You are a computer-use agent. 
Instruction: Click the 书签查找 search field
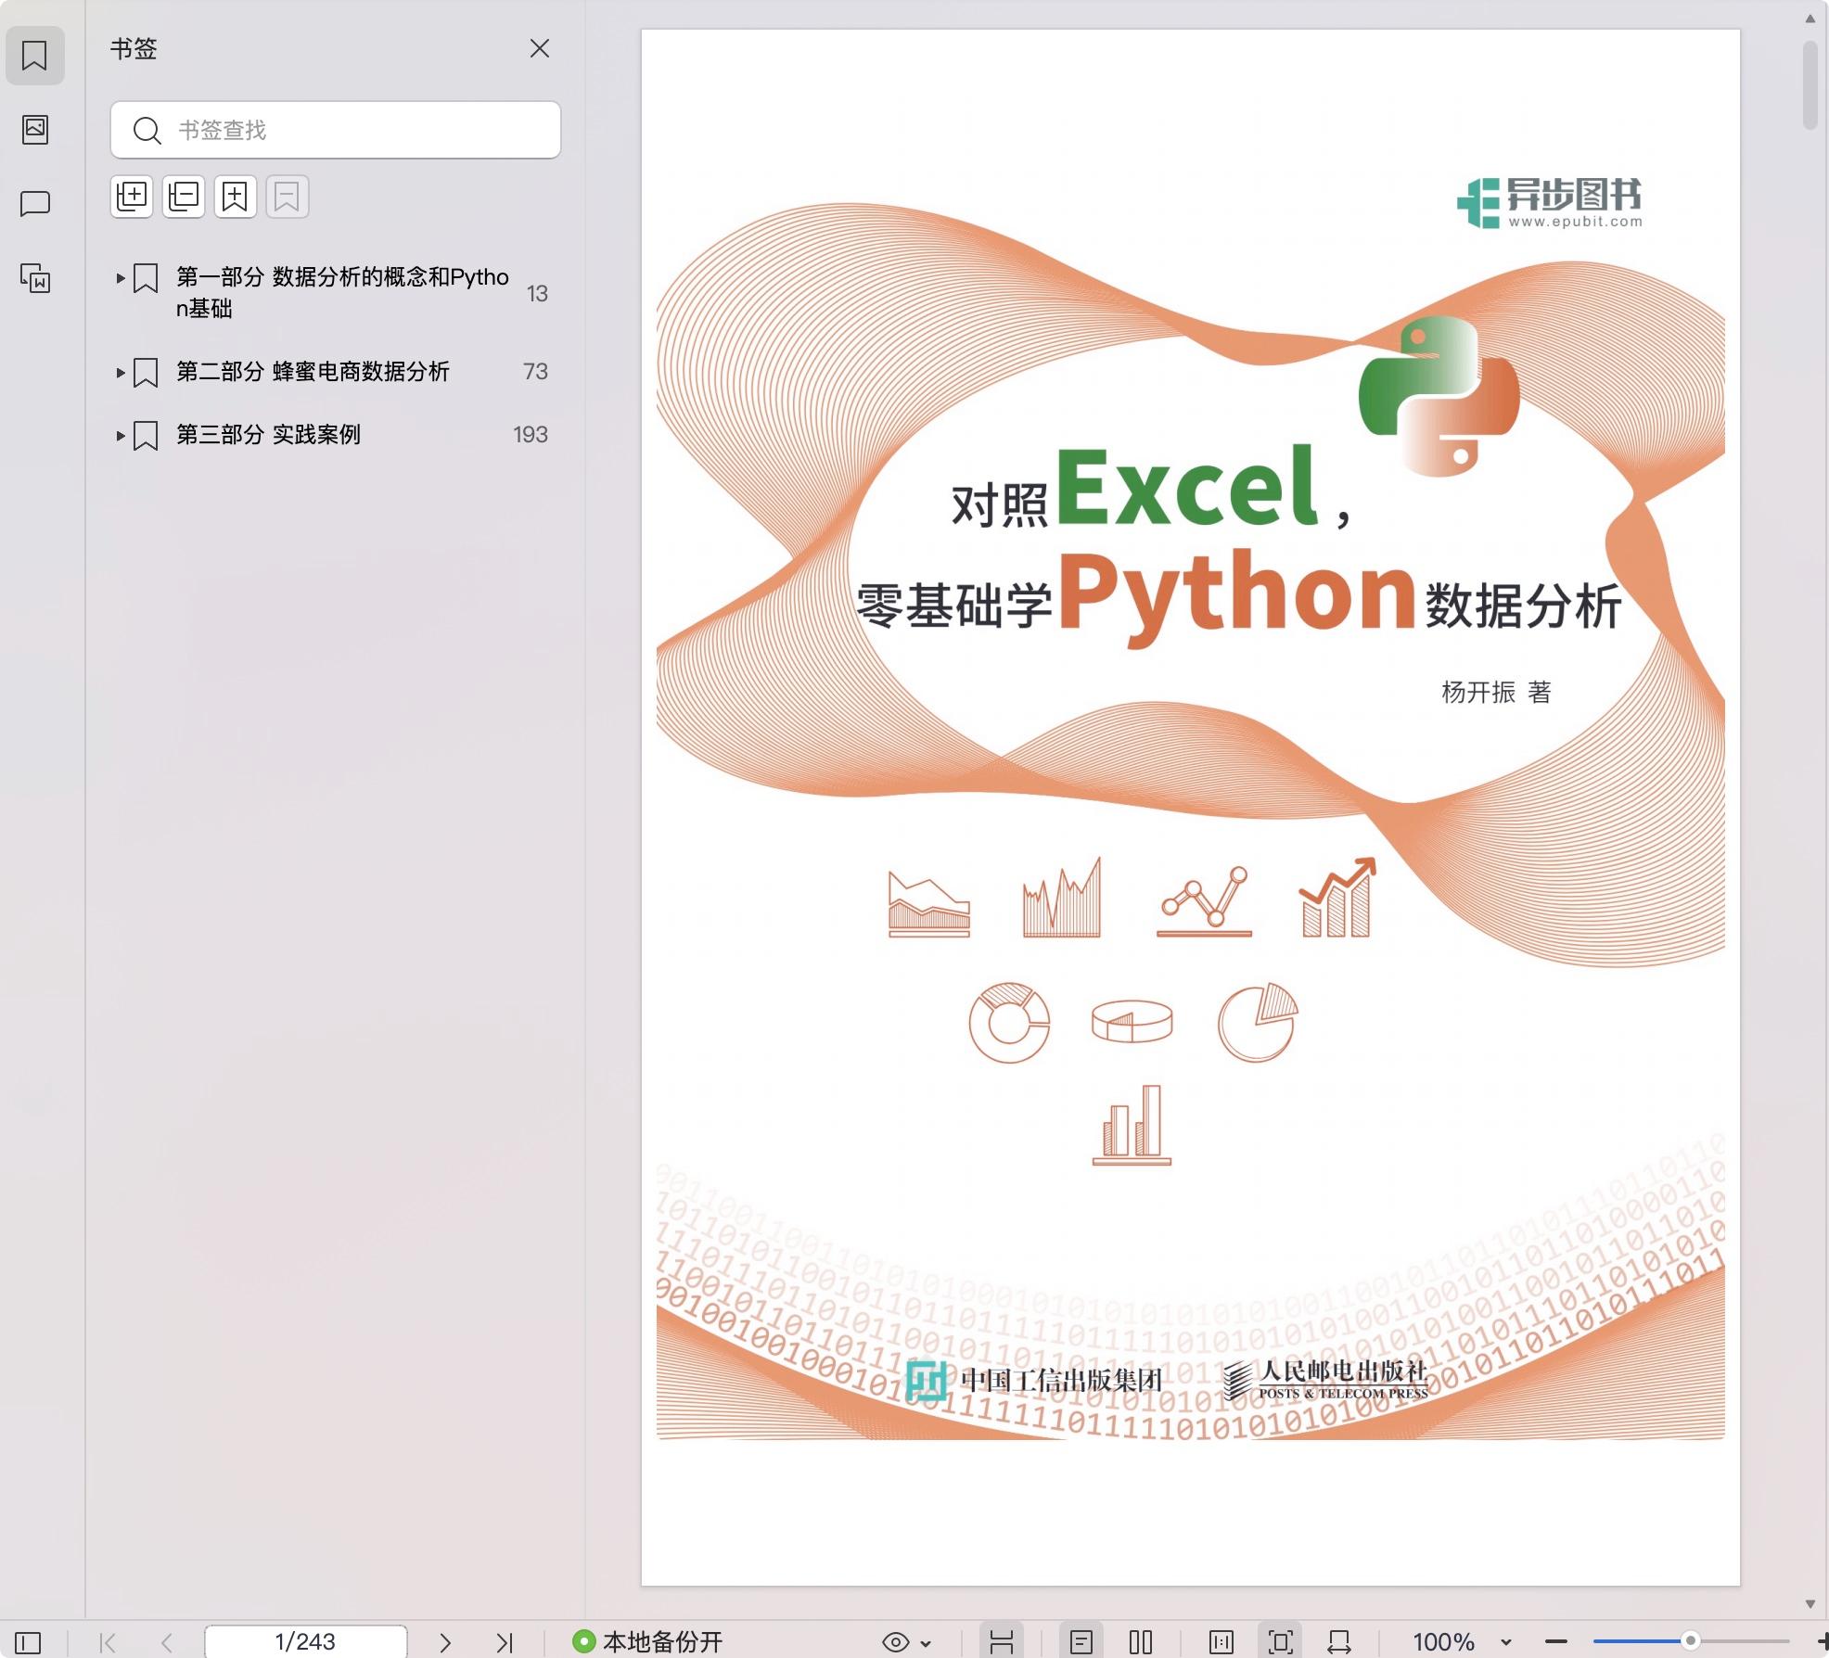click(x=336, y=130)
